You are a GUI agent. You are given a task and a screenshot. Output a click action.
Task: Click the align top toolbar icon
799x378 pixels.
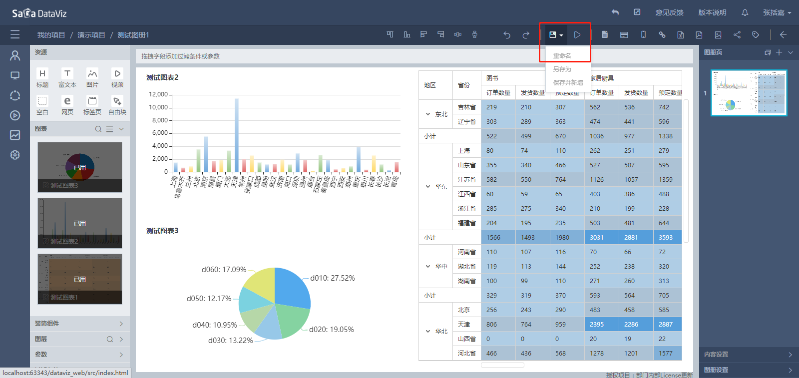[x=390, y=34]
